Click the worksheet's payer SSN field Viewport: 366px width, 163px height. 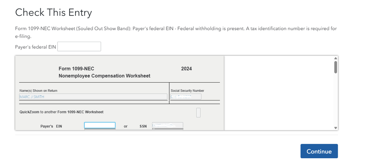[x=167, y=125]
